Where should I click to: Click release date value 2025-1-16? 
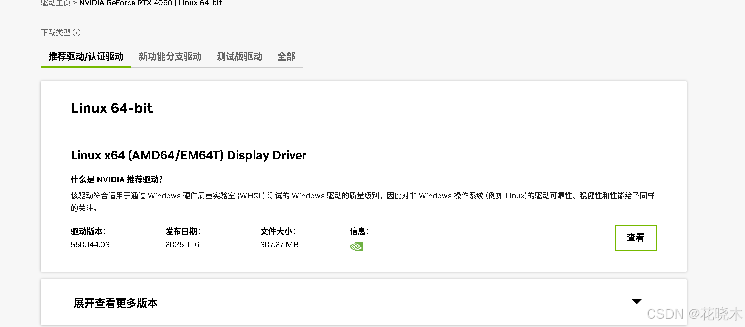pyautogui.click(x=182, y=245)
